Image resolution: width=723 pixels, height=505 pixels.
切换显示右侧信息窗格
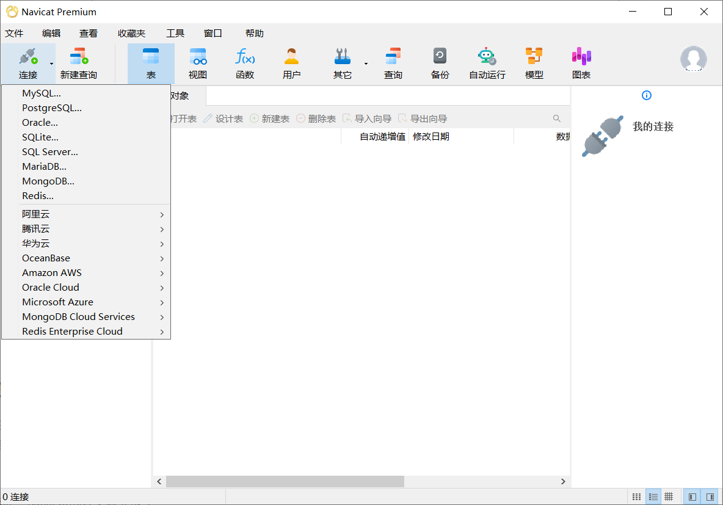click(710, 496)
